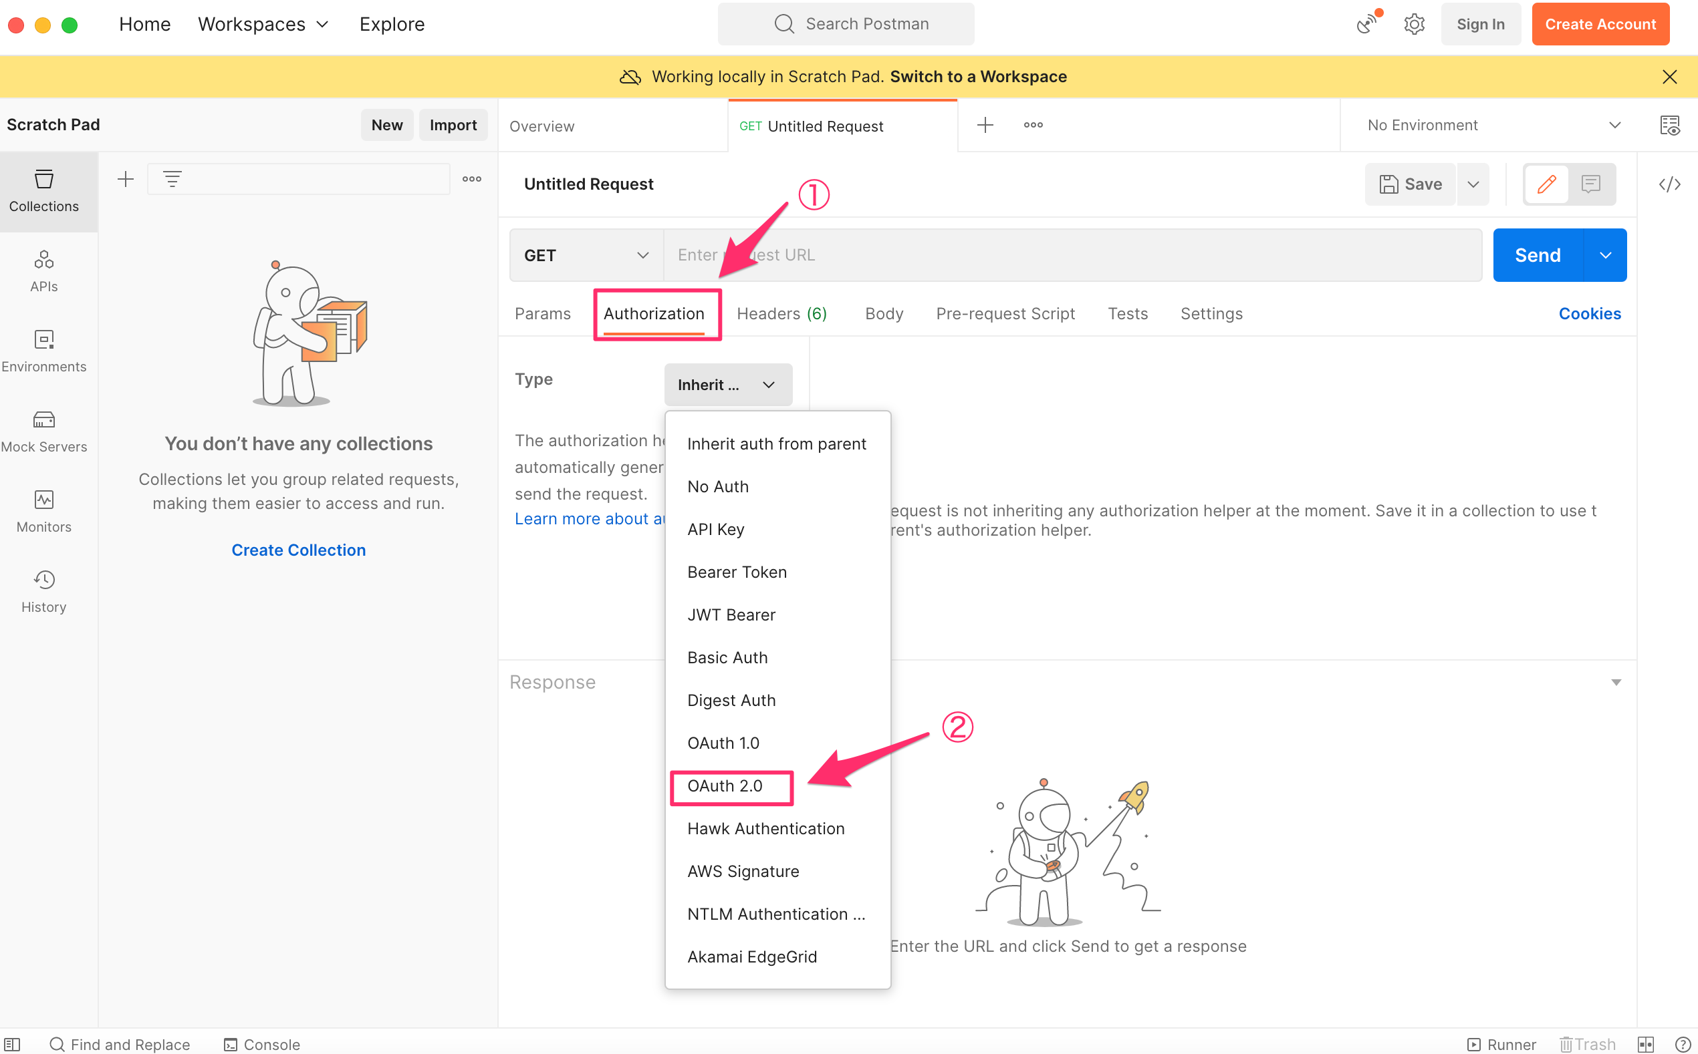The width and height of the screenshot is (1698, 1054).
Task: Switch to the Body tab
Action: (884, 314)
